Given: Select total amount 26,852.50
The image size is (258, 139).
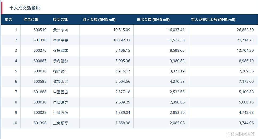Looking at the screenshot, I should point(245,30).
